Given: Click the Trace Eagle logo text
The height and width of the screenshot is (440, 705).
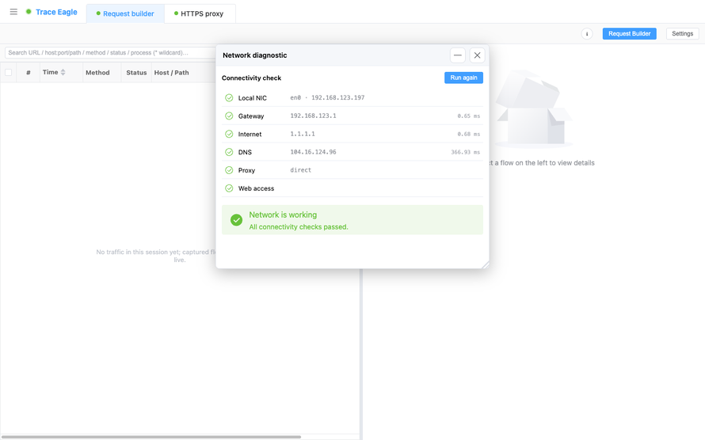Looking at the screenshot, I should click(56, 12).
